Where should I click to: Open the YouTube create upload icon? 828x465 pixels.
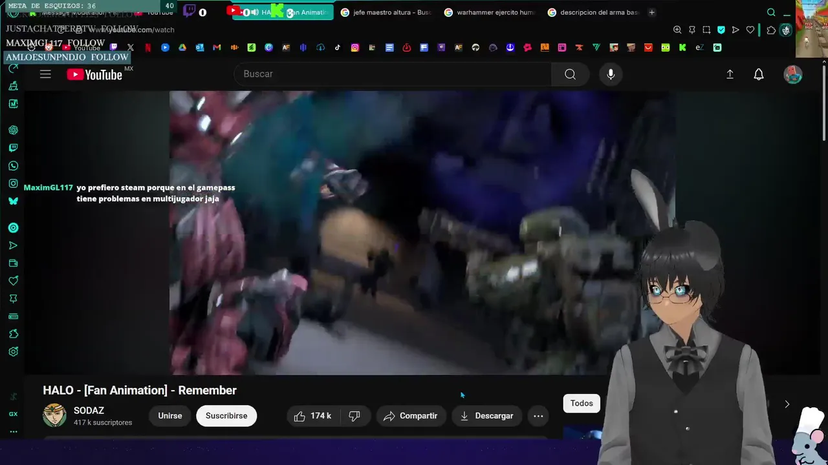pos(730,74)
